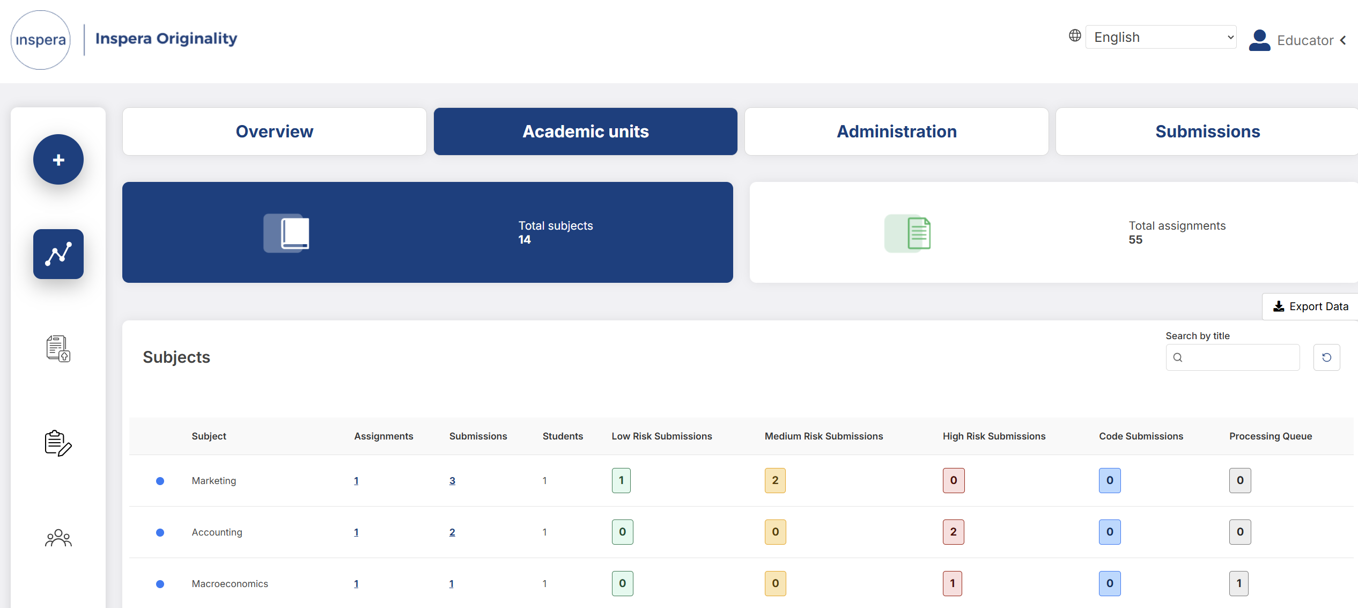The image size is (1358, 608).
Task: Click Marketing grey processing queue badge
Action: pyautogui.click(x=1240, y=480)
